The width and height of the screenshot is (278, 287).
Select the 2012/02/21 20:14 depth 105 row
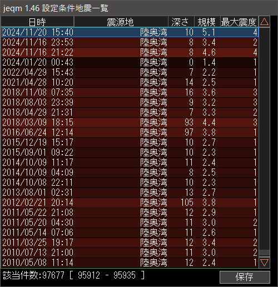click(x=130, y=202)
